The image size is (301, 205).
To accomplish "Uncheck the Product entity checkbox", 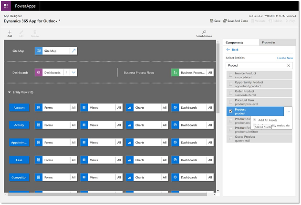I will point(230,111).
